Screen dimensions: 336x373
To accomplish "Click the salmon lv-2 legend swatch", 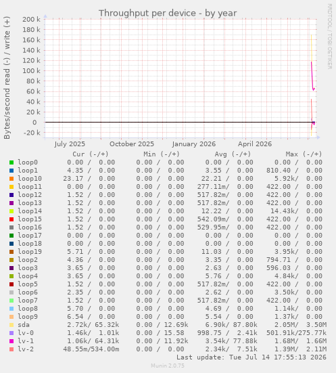I will point(11,349).
